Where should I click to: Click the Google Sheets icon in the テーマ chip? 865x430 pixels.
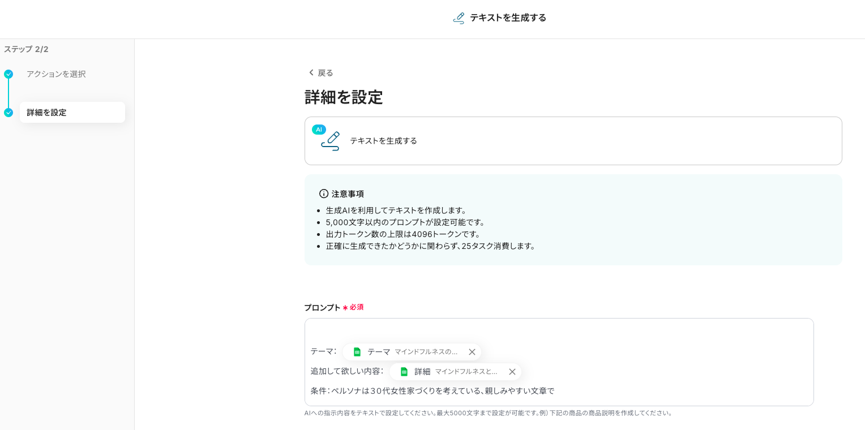pos(357,352)
